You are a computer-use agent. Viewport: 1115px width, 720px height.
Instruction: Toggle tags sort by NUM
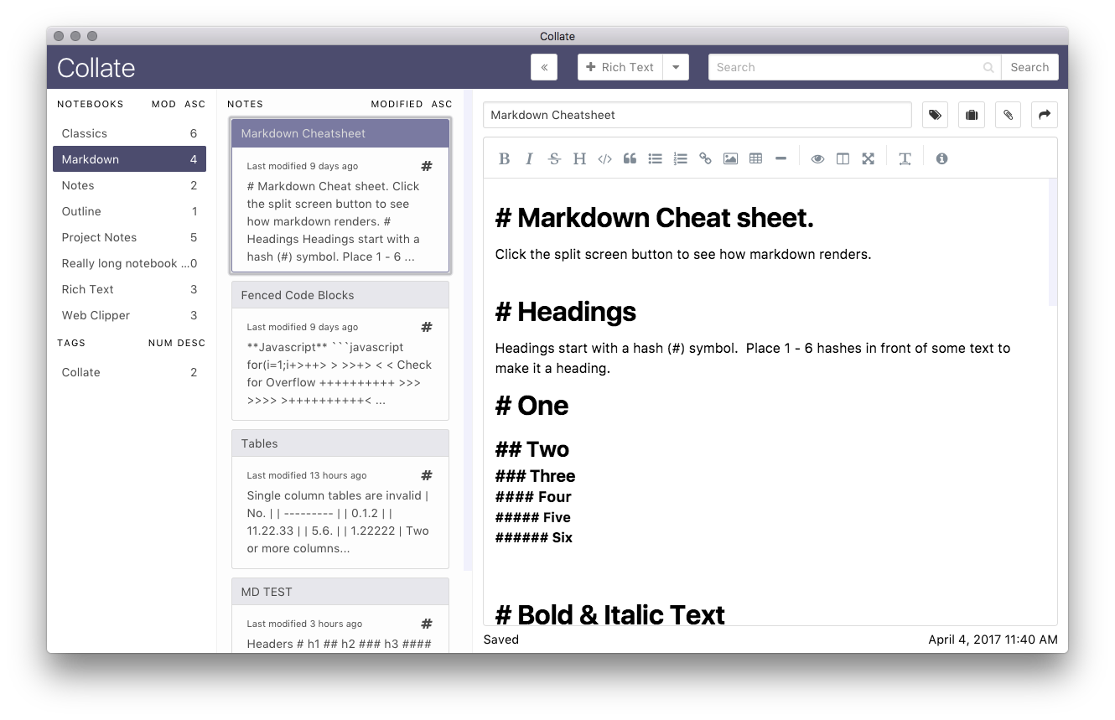tap(160, 343)
